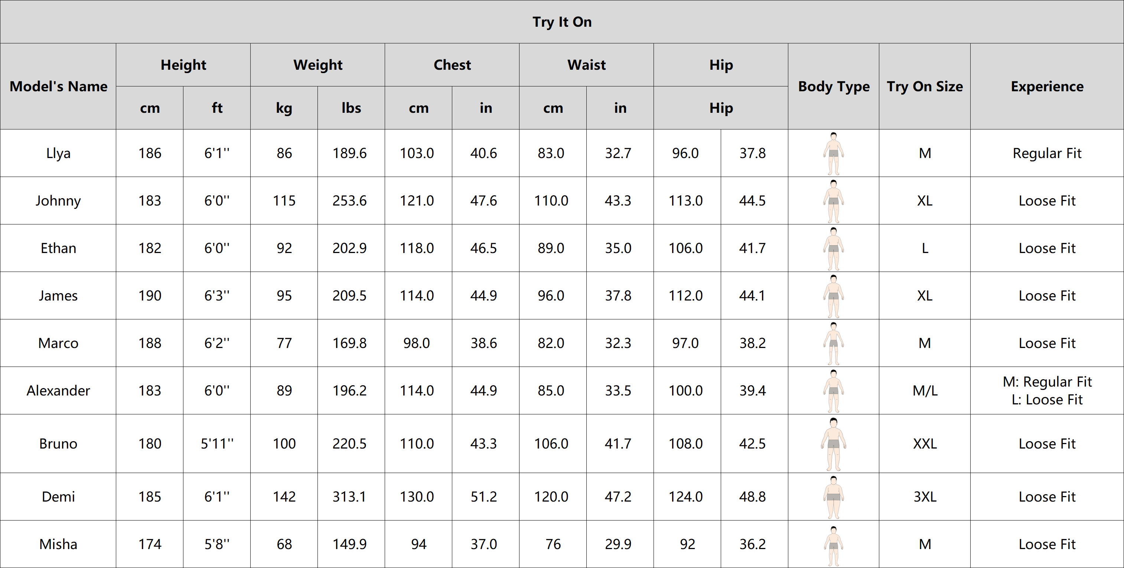Select Johnny's body type figure icon
This screenshot has height=568, width=1124.
[x=833, y=201]
